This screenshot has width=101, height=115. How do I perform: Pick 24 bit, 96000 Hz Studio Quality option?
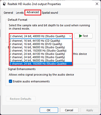41,60
